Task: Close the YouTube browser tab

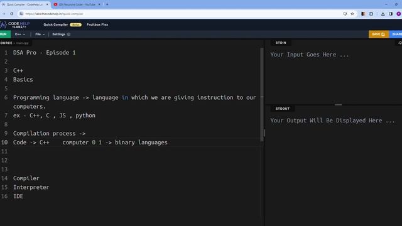Action: coord(99,4)
